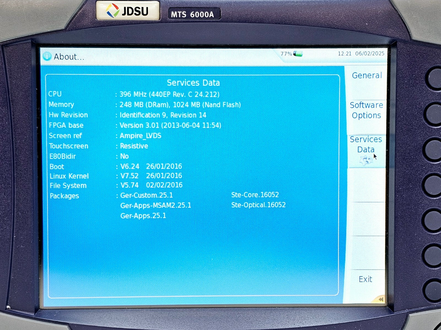The height and width of the screenshot is (330, 441).
Task: Select the Services Data tab
Action: (366, 144)
